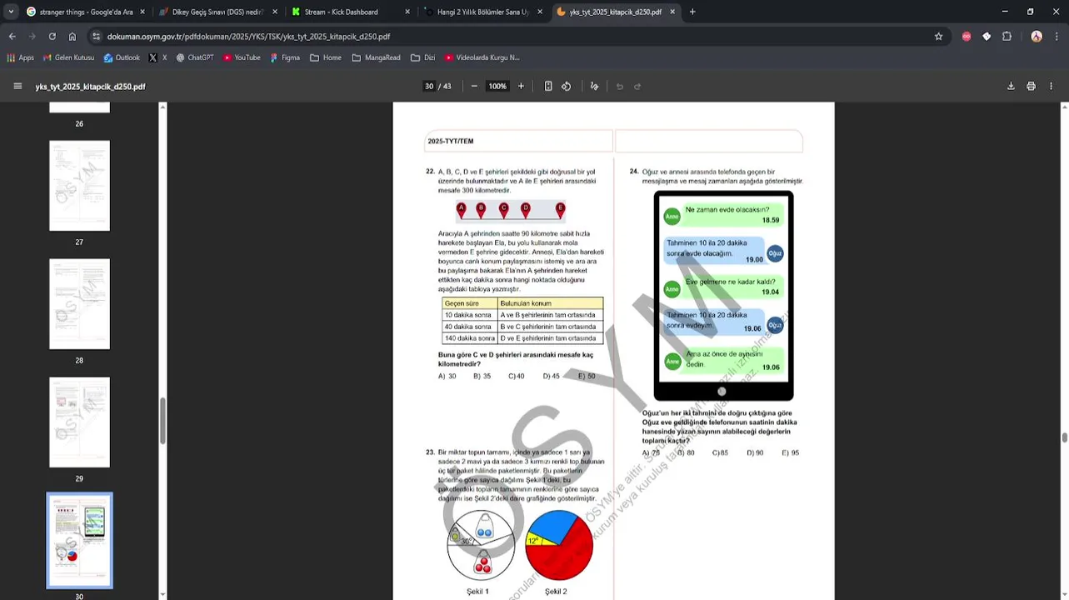Click answer option D) 90 in question 24
Screen dimensions: 1069x600
[755, 452]
